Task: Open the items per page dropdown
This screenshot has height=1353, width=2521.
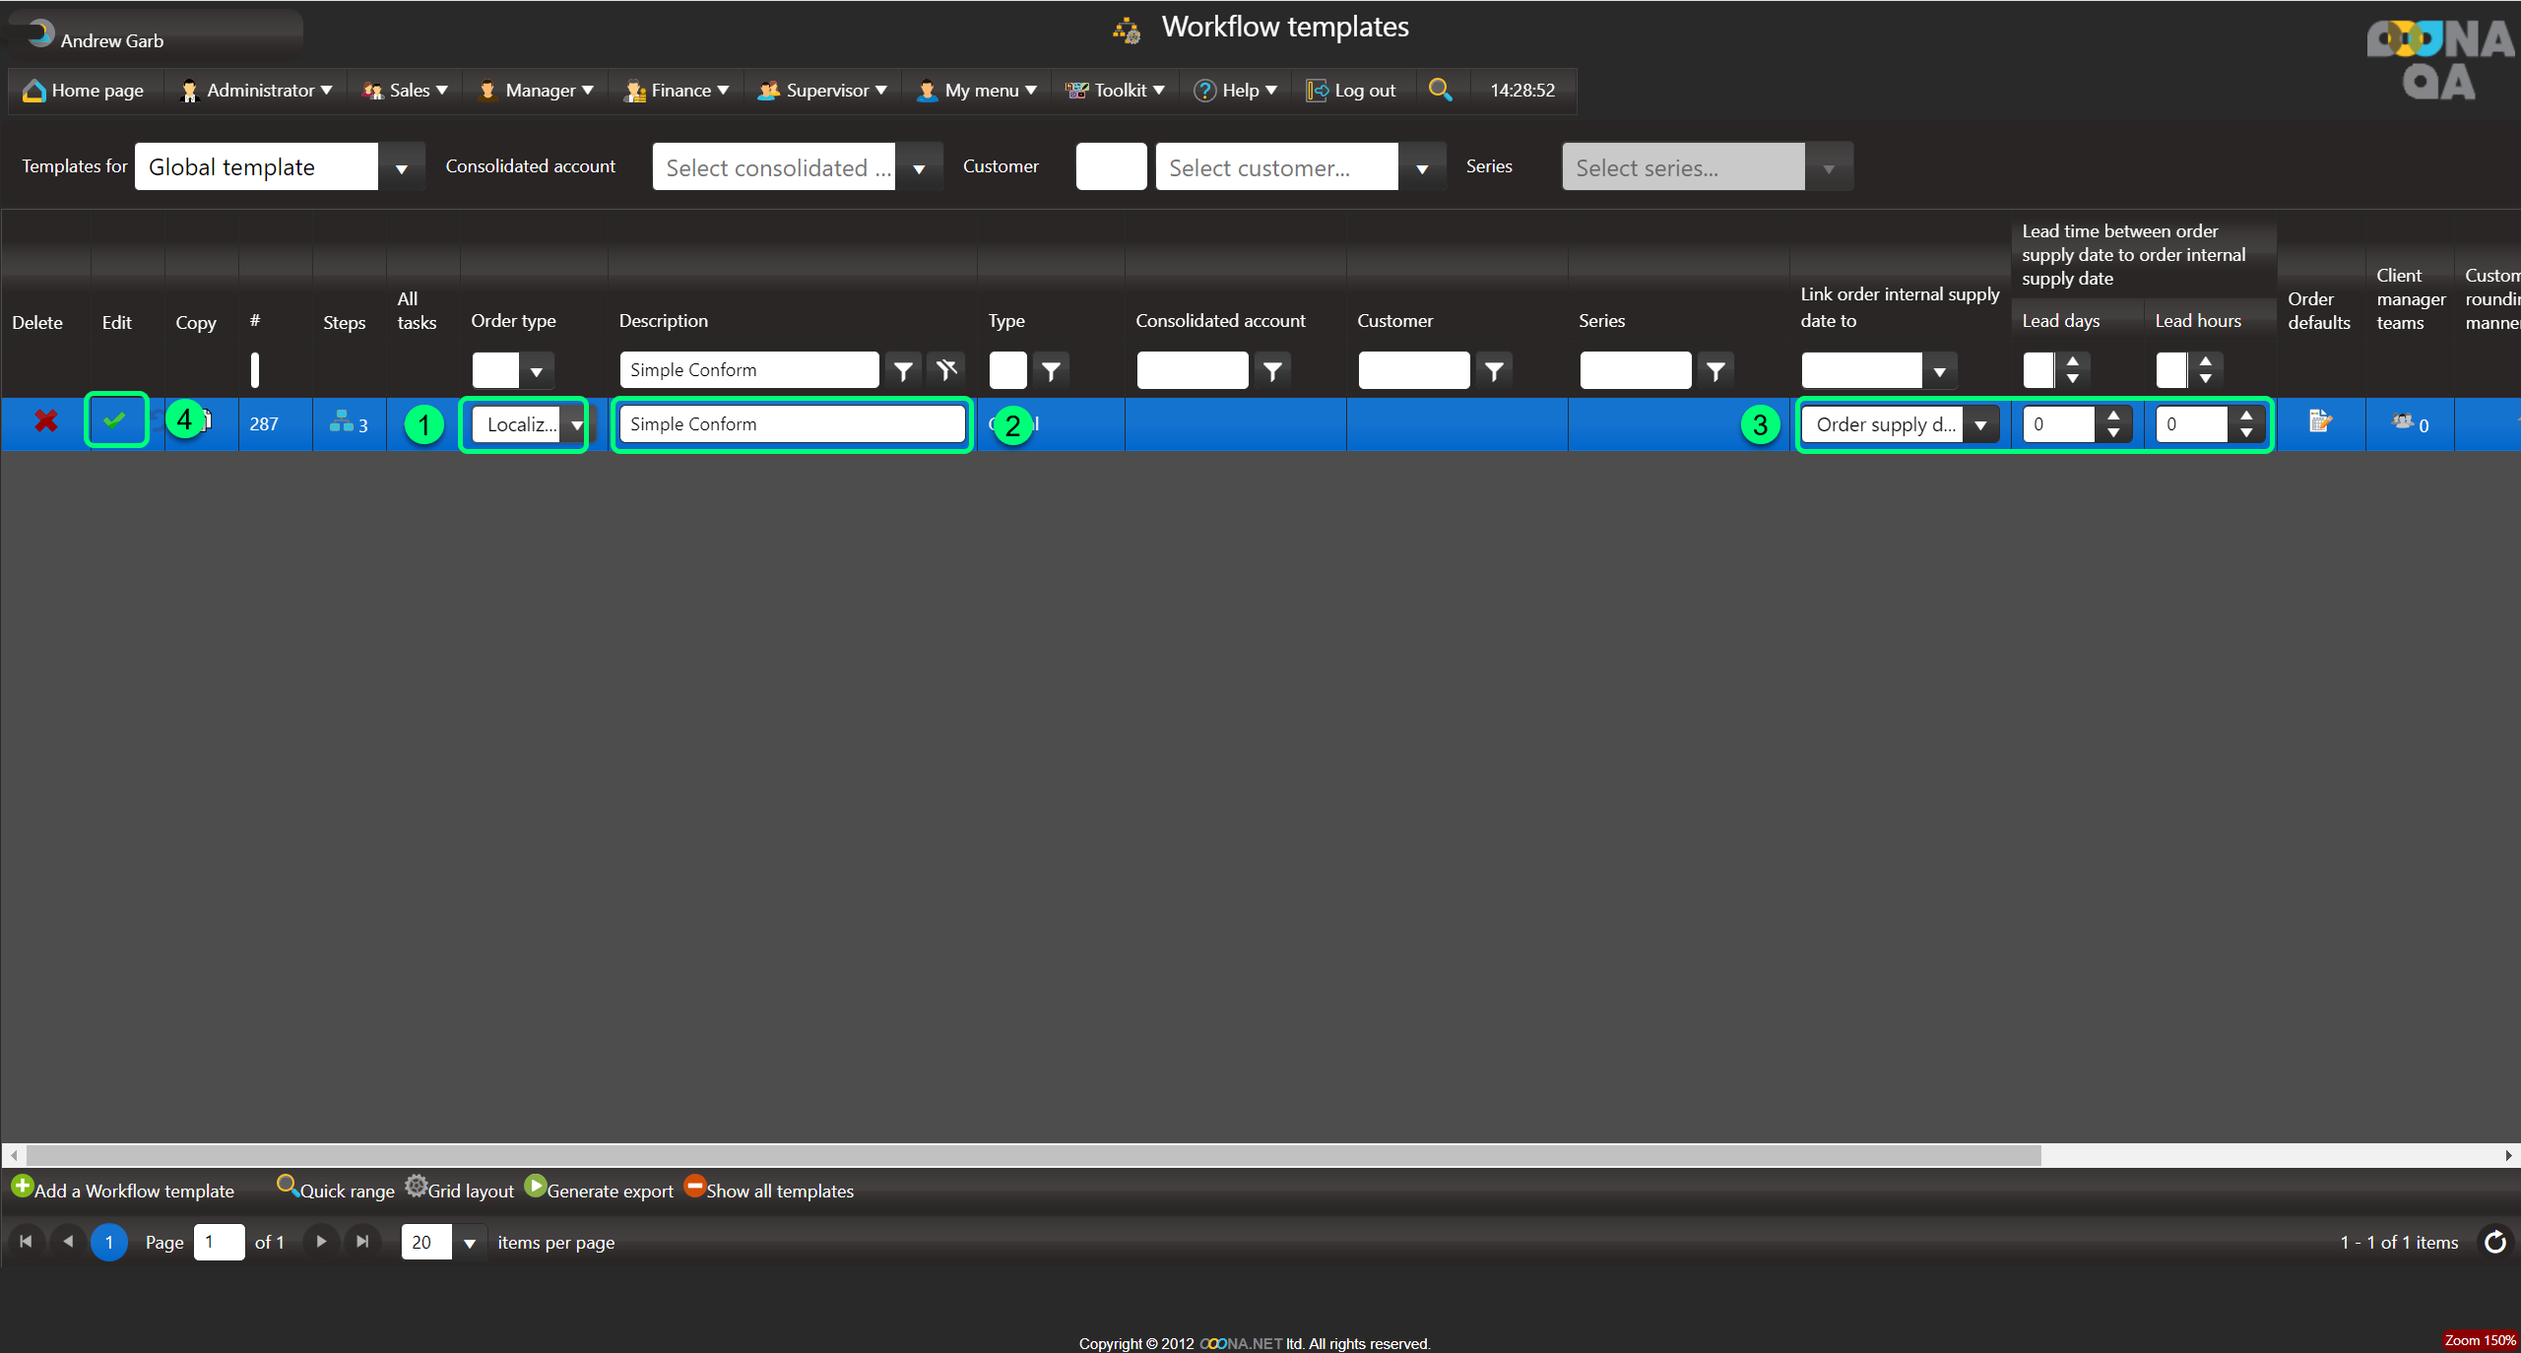Action: coord(470,1243)
